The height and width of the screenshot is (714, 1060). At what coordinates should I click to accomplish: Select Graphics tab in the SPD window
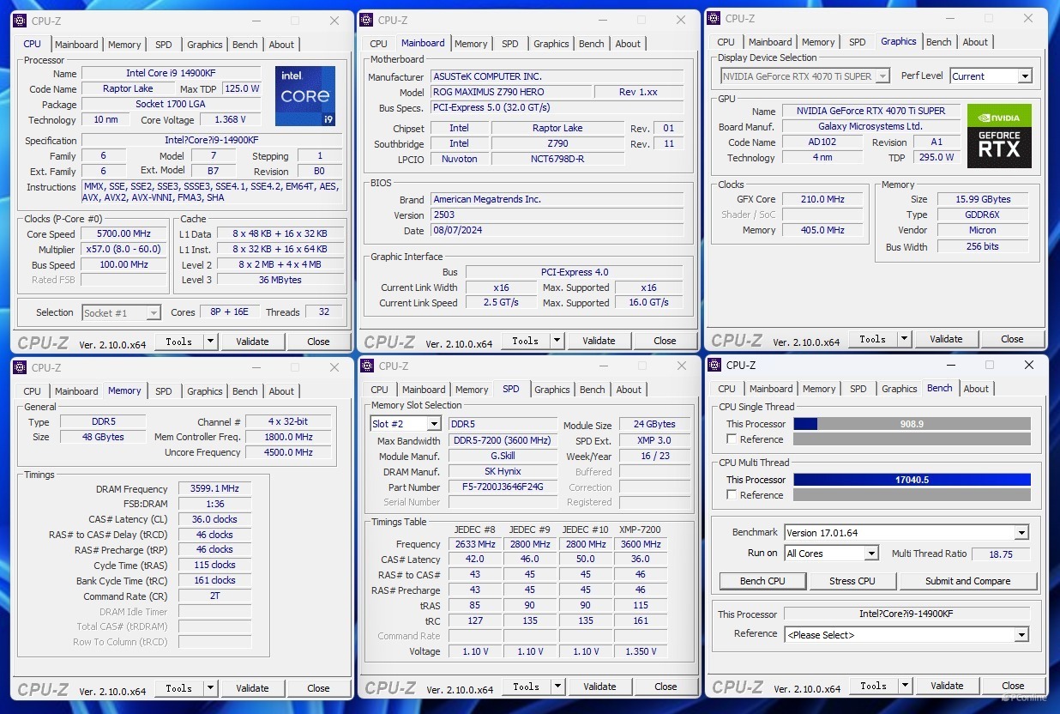coord(551,390)
